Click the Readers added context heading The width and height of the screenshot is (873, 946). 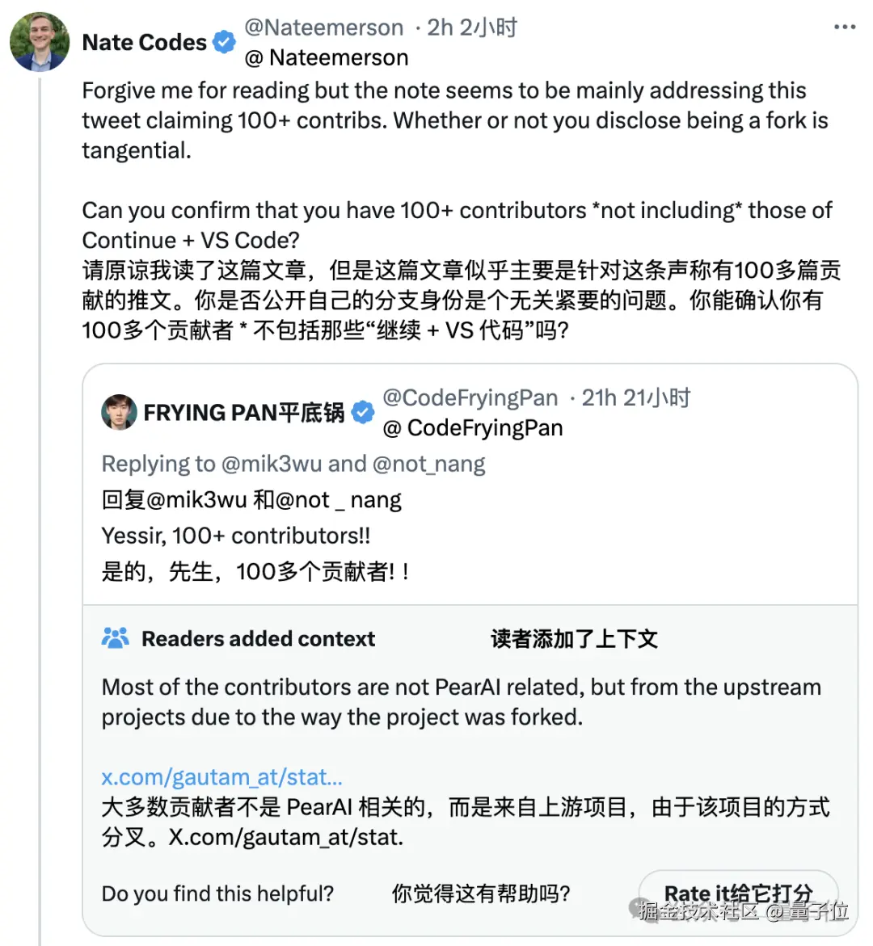(258, 639)
